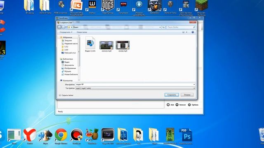Launch the Vegas Pro camera shortcut
The image size is (264, 148).
pyautogui.click(x=108, y=136)
